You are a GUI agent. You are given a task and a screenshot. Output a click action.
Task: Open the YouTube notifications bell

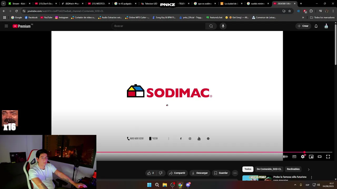[316, 26]
